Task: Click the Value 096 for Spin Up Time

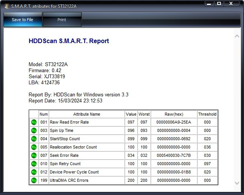Action: [x=131, y=130]
